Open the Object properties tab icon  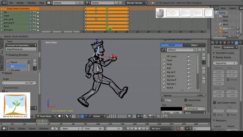(x=224, y=43)
